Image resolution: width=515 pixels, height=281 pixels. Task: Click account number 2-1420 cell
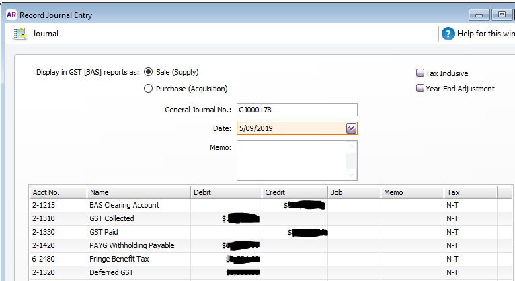point(47,245)
